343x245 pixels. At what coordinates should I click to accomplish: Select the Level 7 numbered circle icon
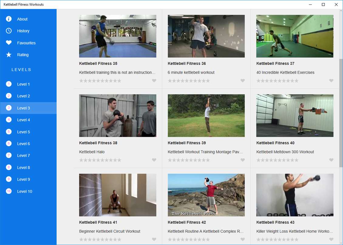[9, 155]
